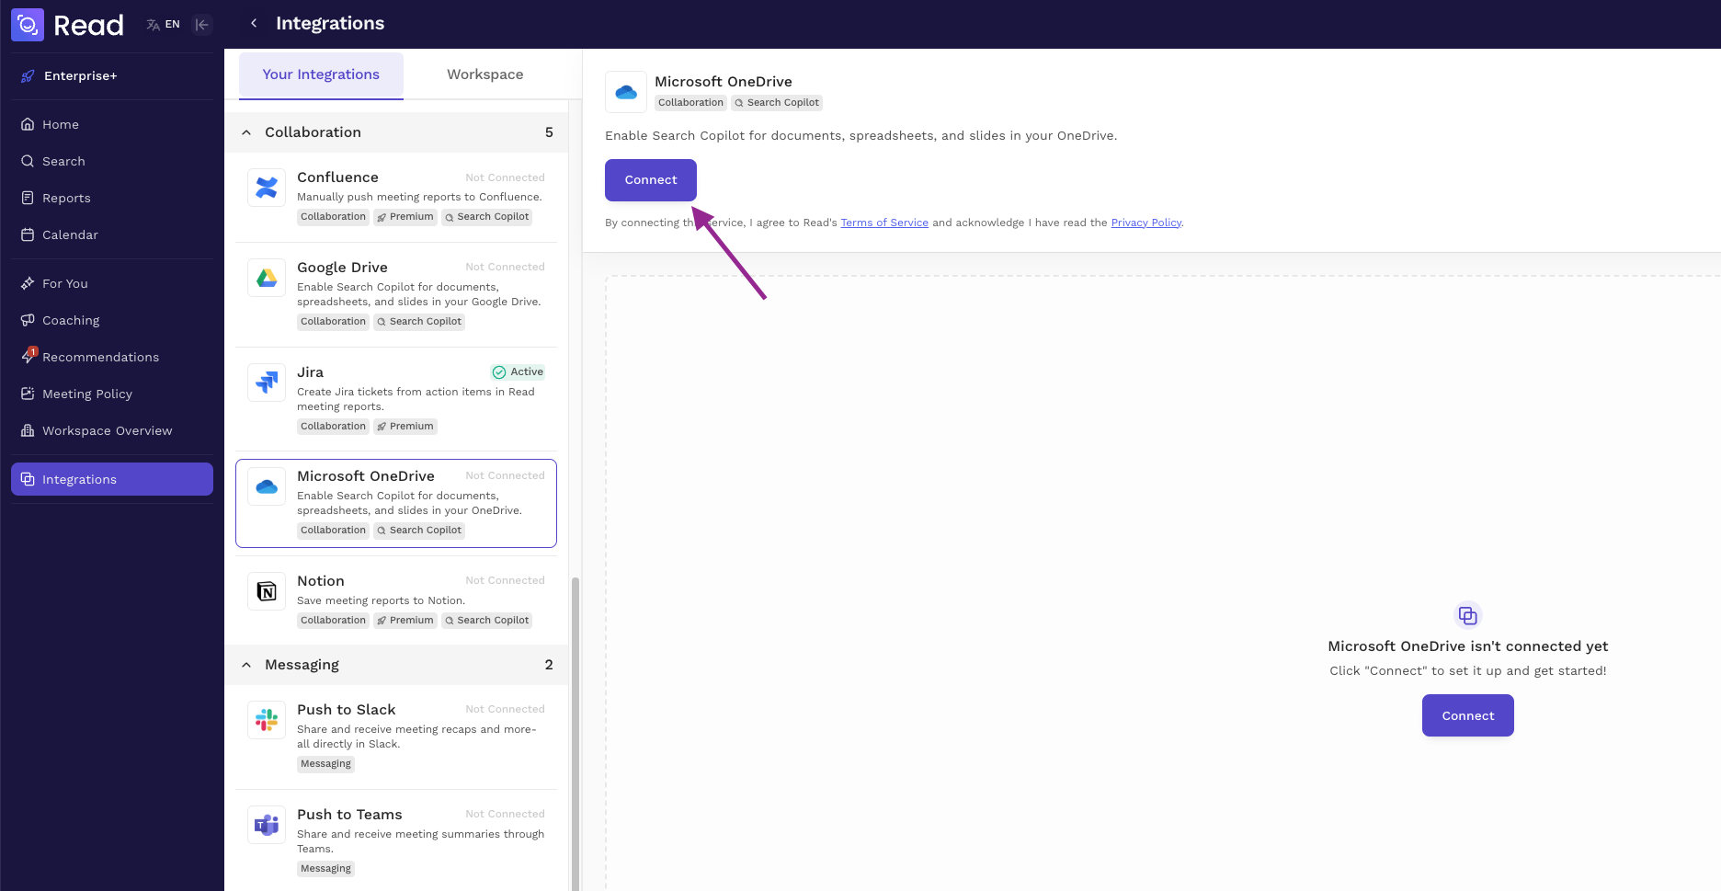Click Notion's Premium tag
Screen dimensions: 1721x891
point(405,621)
